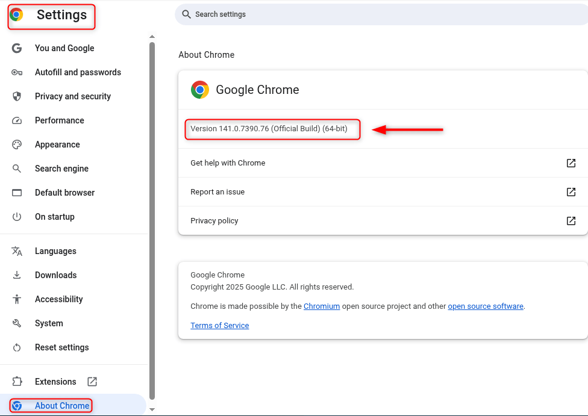
Task: Open external link icon for Privacy policy
Action: point(571,221)
